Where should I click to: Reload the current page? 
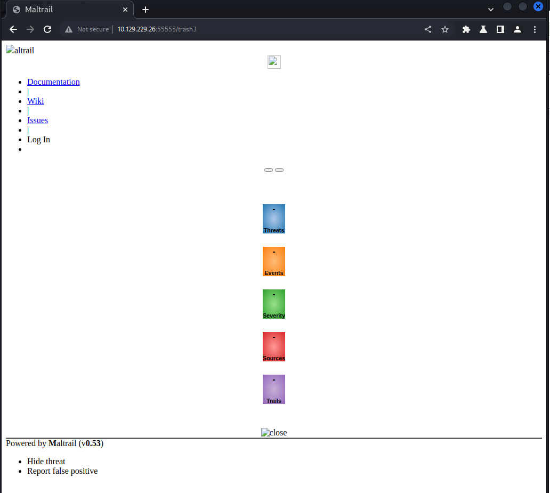(x=47, y=30)
